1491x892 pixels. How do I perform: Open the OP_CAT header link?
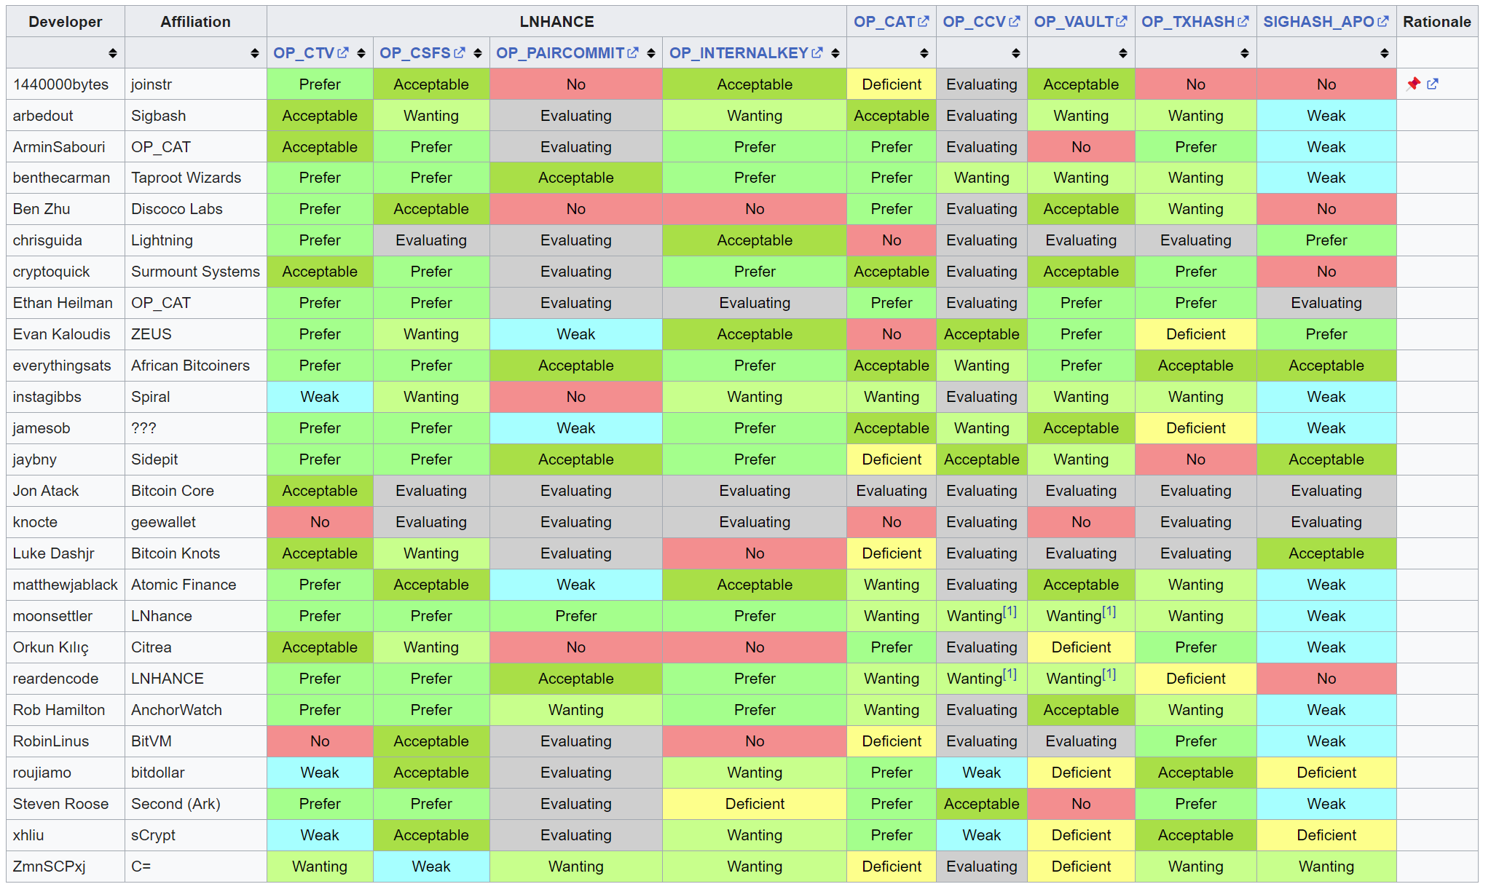tap(884, 22)
